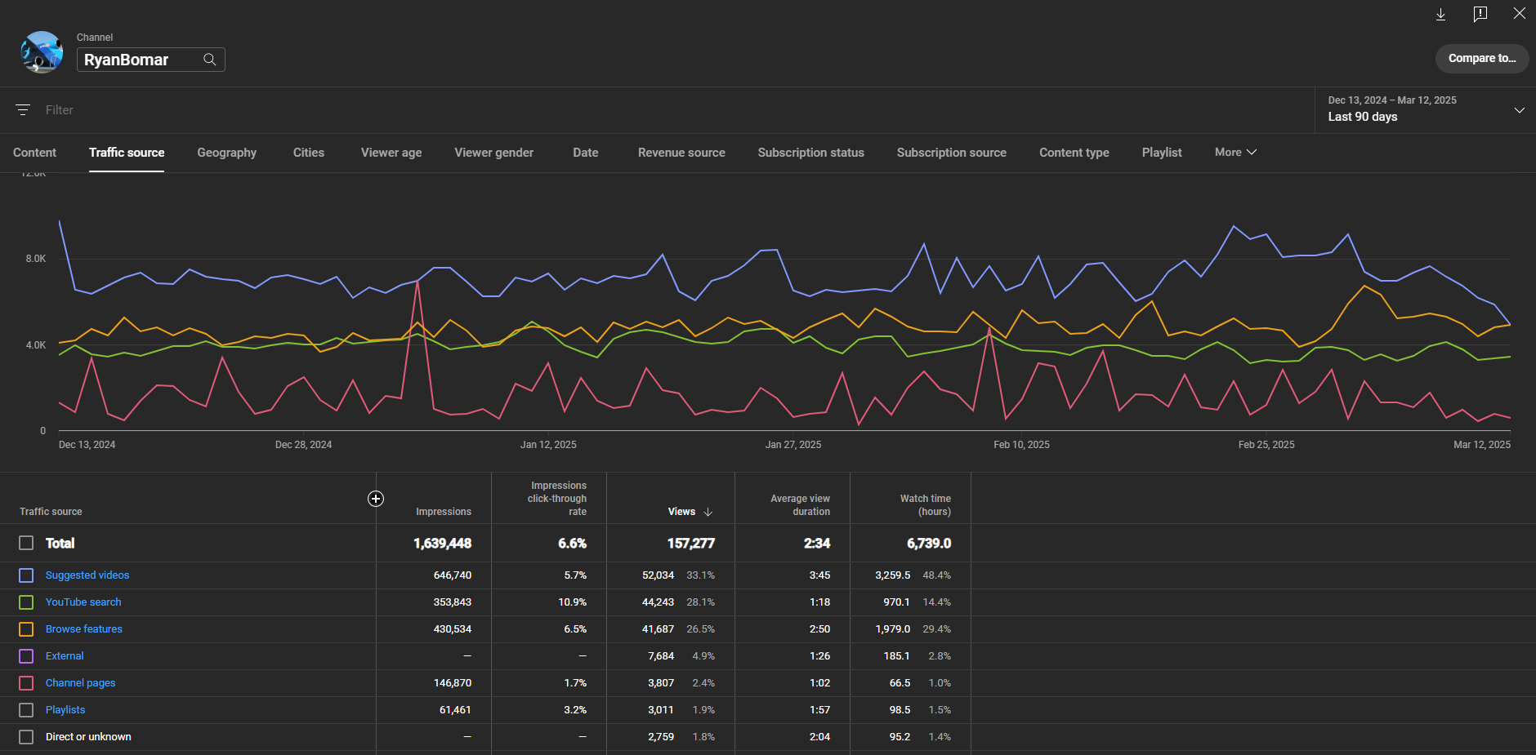Switch to Subscription status tab
1536x755 pixels.
coord(810,153)
